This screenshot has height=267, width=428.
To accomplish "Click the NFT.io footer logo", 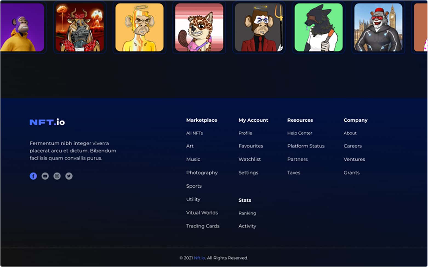I will tap(47, 122).
